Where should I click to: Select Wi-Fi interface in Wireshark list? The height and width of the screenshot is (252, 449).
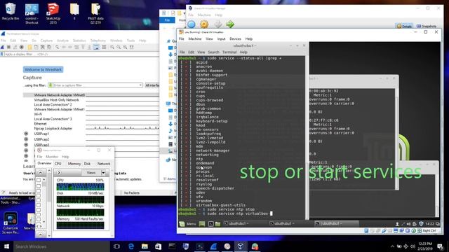point(38,114)
